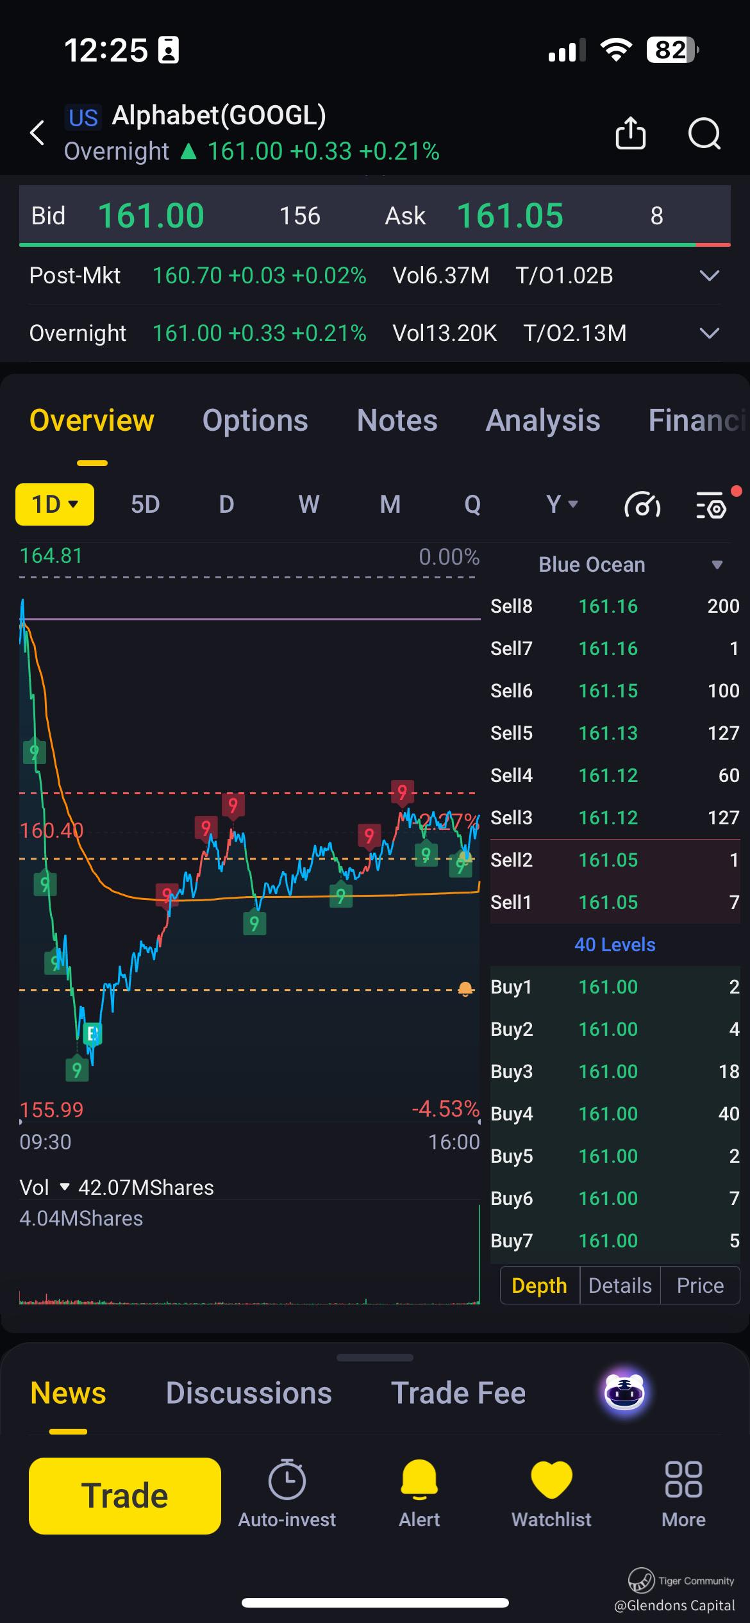Tap the battery indicator in status bar
750x1623 pixels.
(x=672, y=49)
